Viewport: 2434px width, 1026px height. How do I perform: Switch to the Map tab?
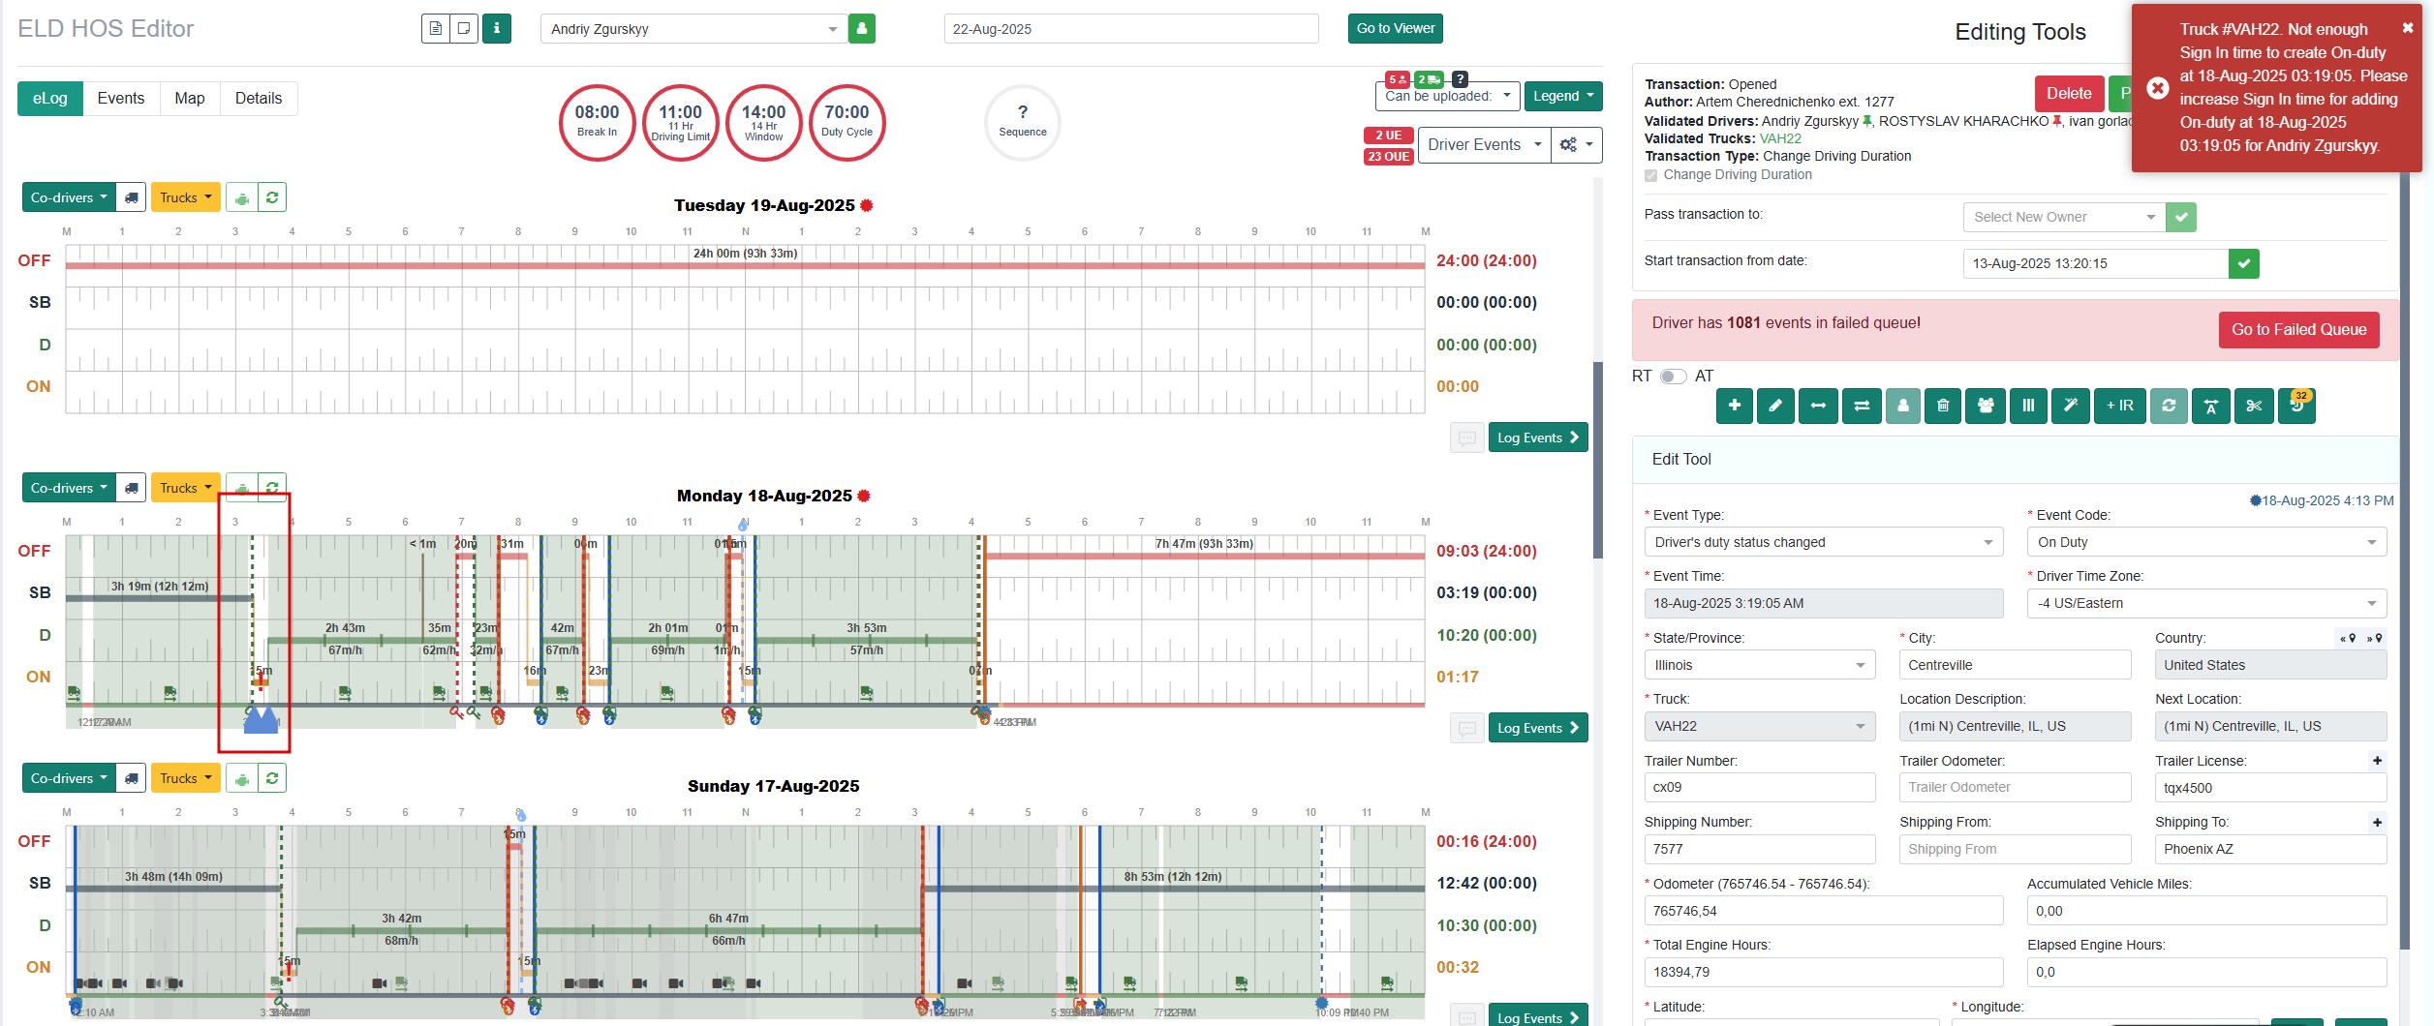(190, 99)
